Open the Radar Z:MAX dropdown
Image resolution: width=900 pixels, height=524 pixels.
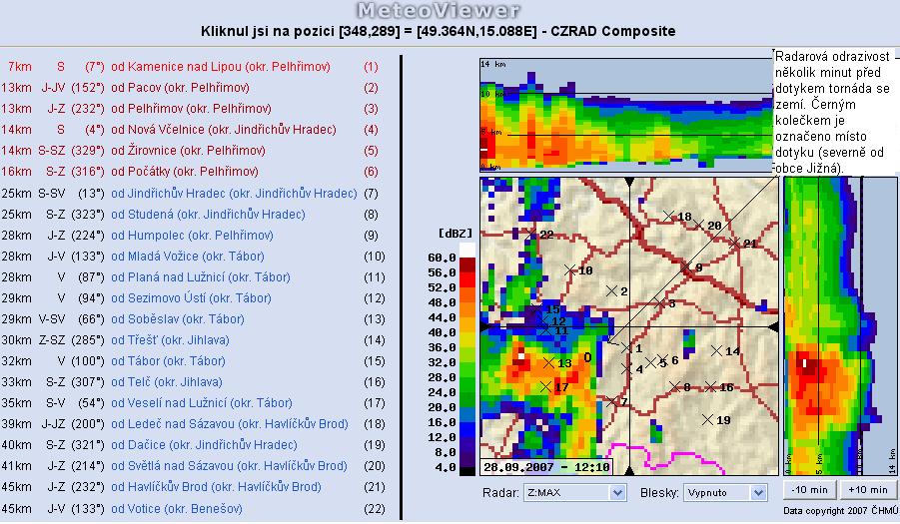[x=574, y=493]
